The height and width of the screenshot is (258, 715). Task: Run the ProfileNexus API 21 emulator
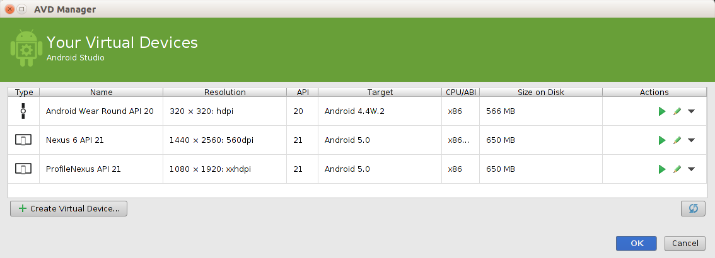pyautogui.click(x=662, y=169)
